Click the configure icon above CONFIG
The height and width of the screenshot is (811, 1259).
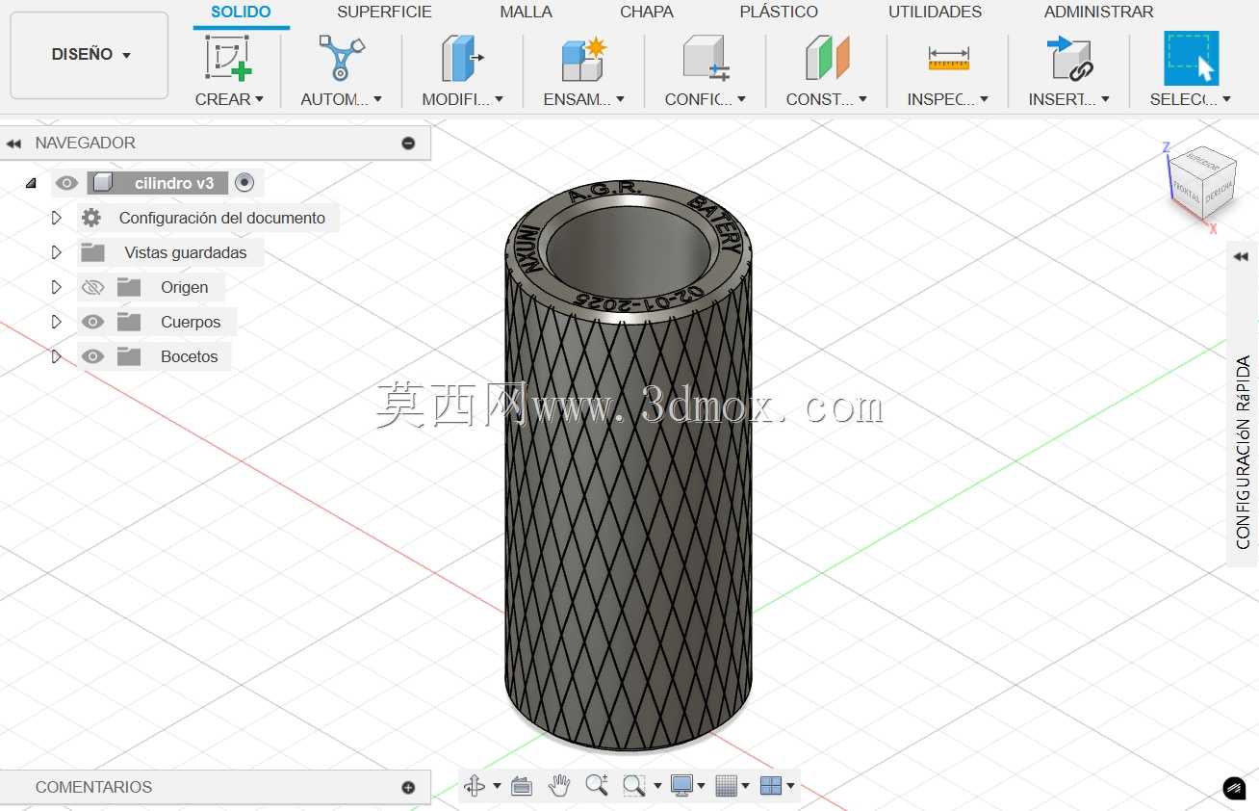(x=706, y=58)
